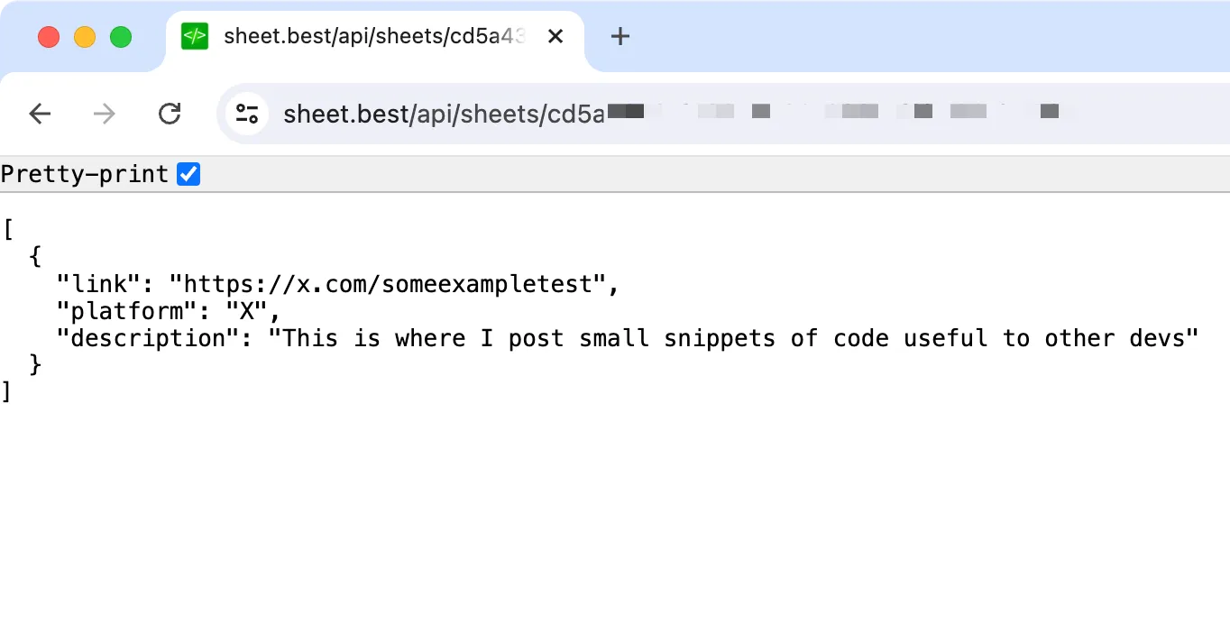Viewport: 1230px width, 642px height.
Task: Open the site information icon
Action: click(246, 114)
